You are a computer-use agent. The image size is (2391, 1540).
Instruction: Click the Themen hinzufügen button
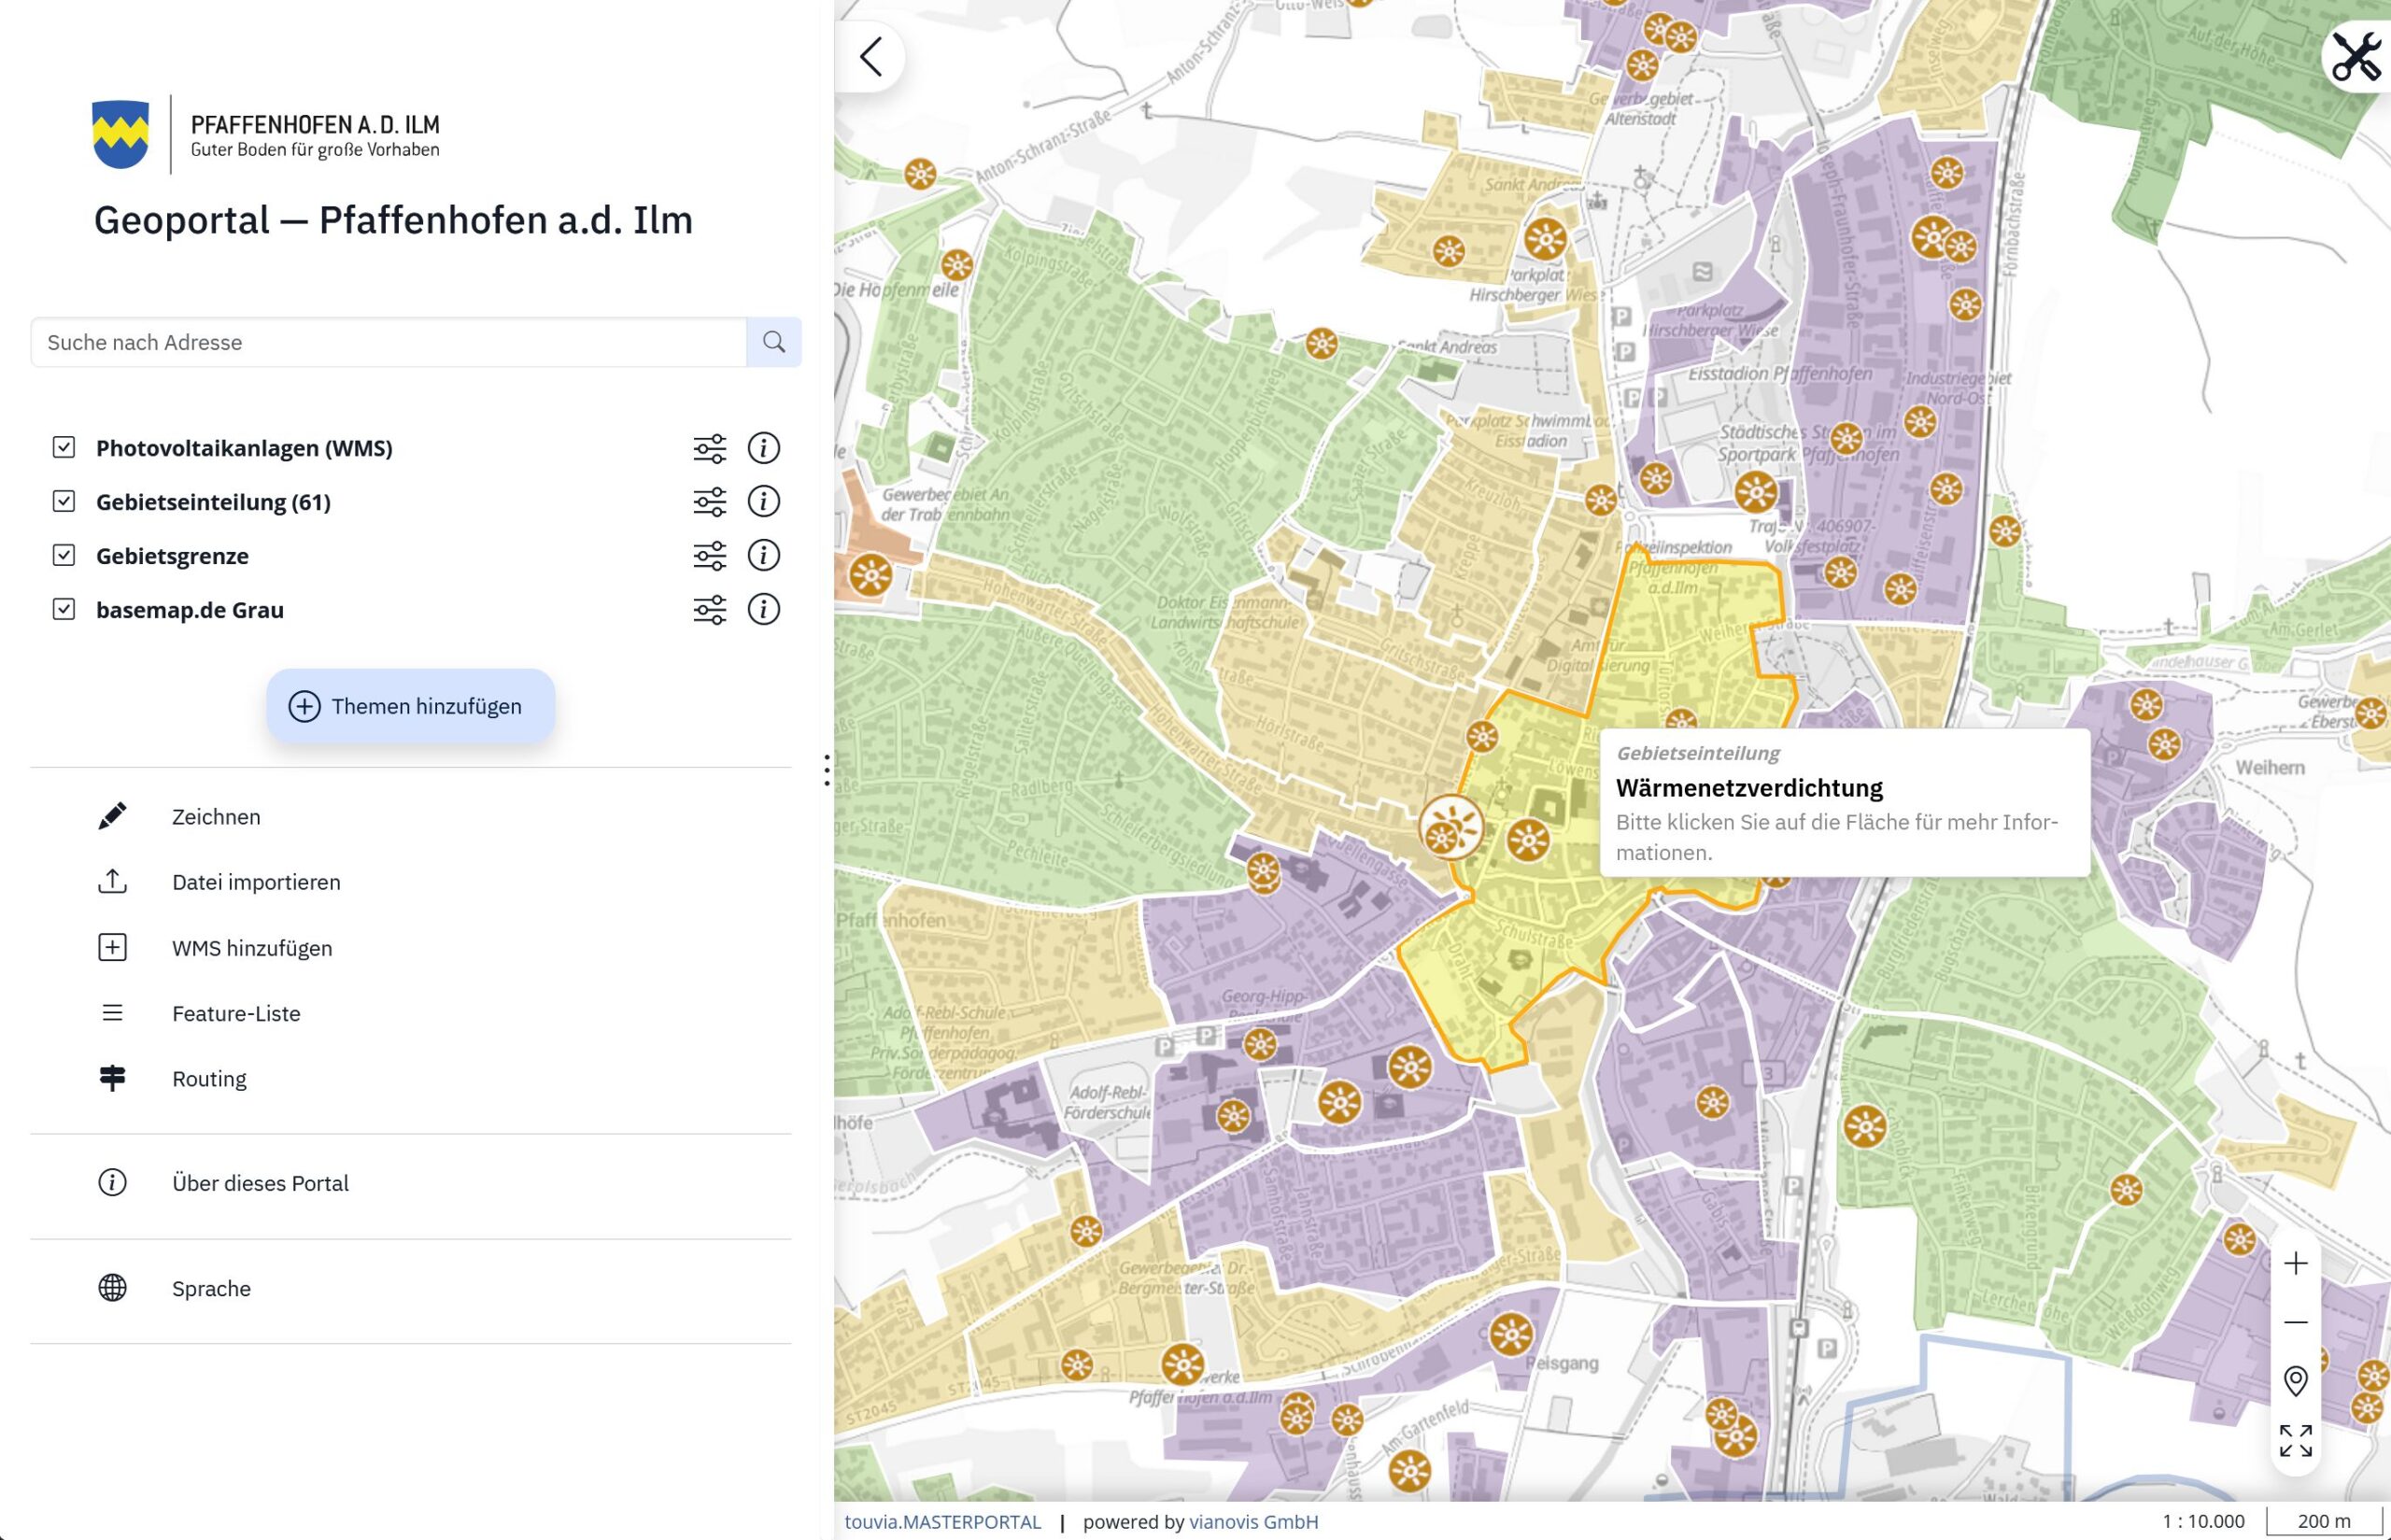pyautogui.click(x=410, y=706)
